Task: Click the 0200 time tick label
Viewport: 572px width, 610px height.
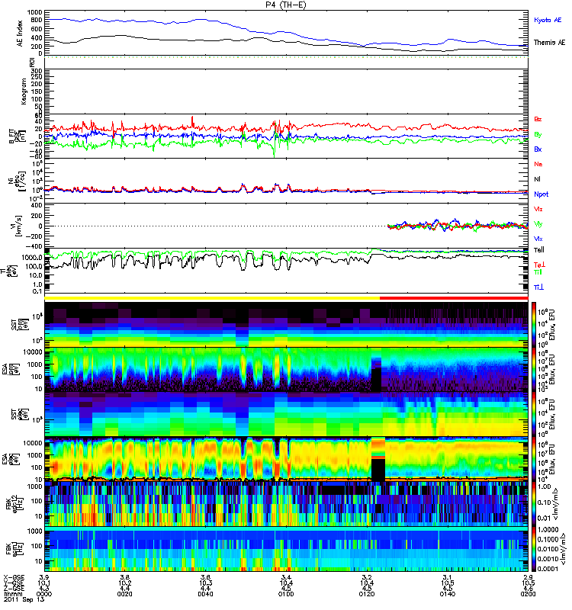Action: click(528, 594)
